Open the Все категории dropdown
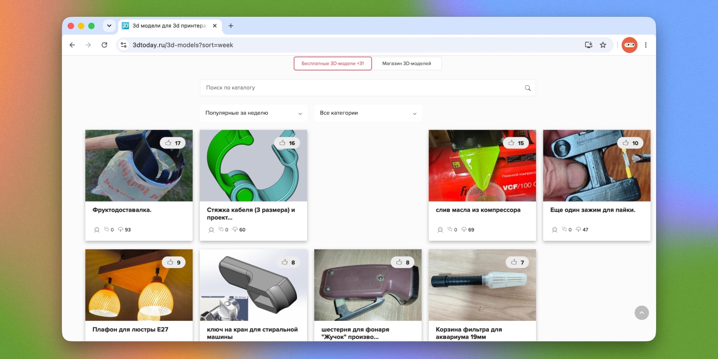This screenshot has width=718, height=359. (368, 113)
